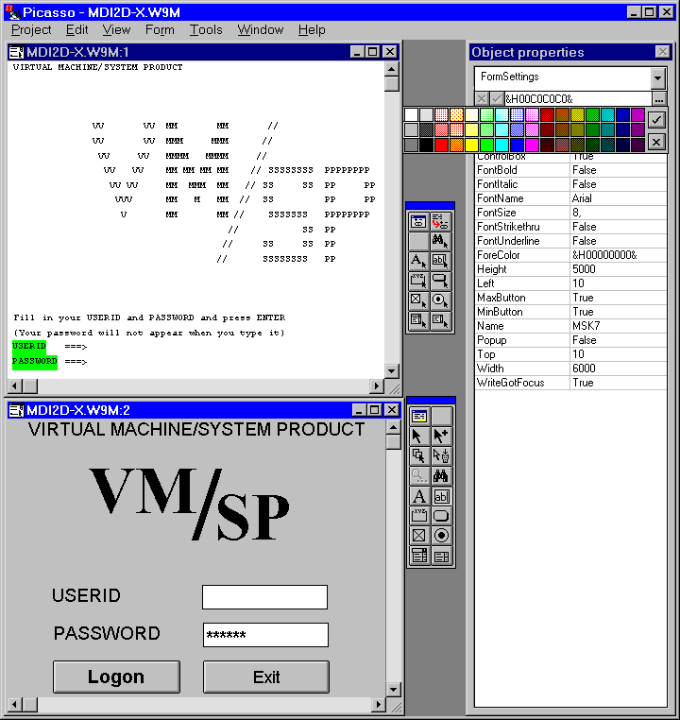Image resolution: width=680 pixels, height=720 pixels.
Task: Click the binoculars find icon in lower toolbox
Action: click(441, 475)
